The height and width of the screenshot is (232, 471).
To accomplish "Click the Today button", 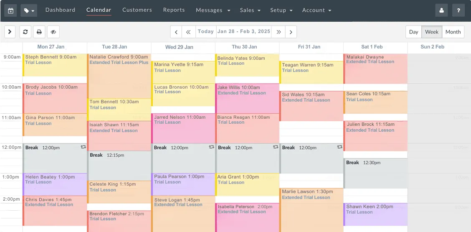I will (206, 32).
